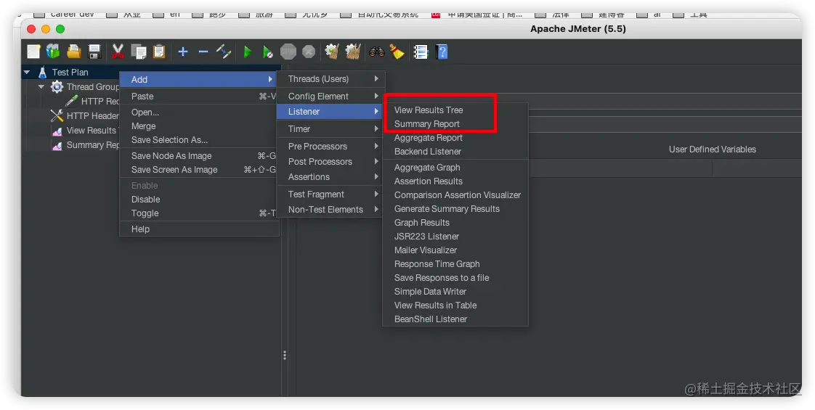The width and height of the screenshot is (815, 410).
Task: Open the Templates toolbar icon
Action: 53,52
